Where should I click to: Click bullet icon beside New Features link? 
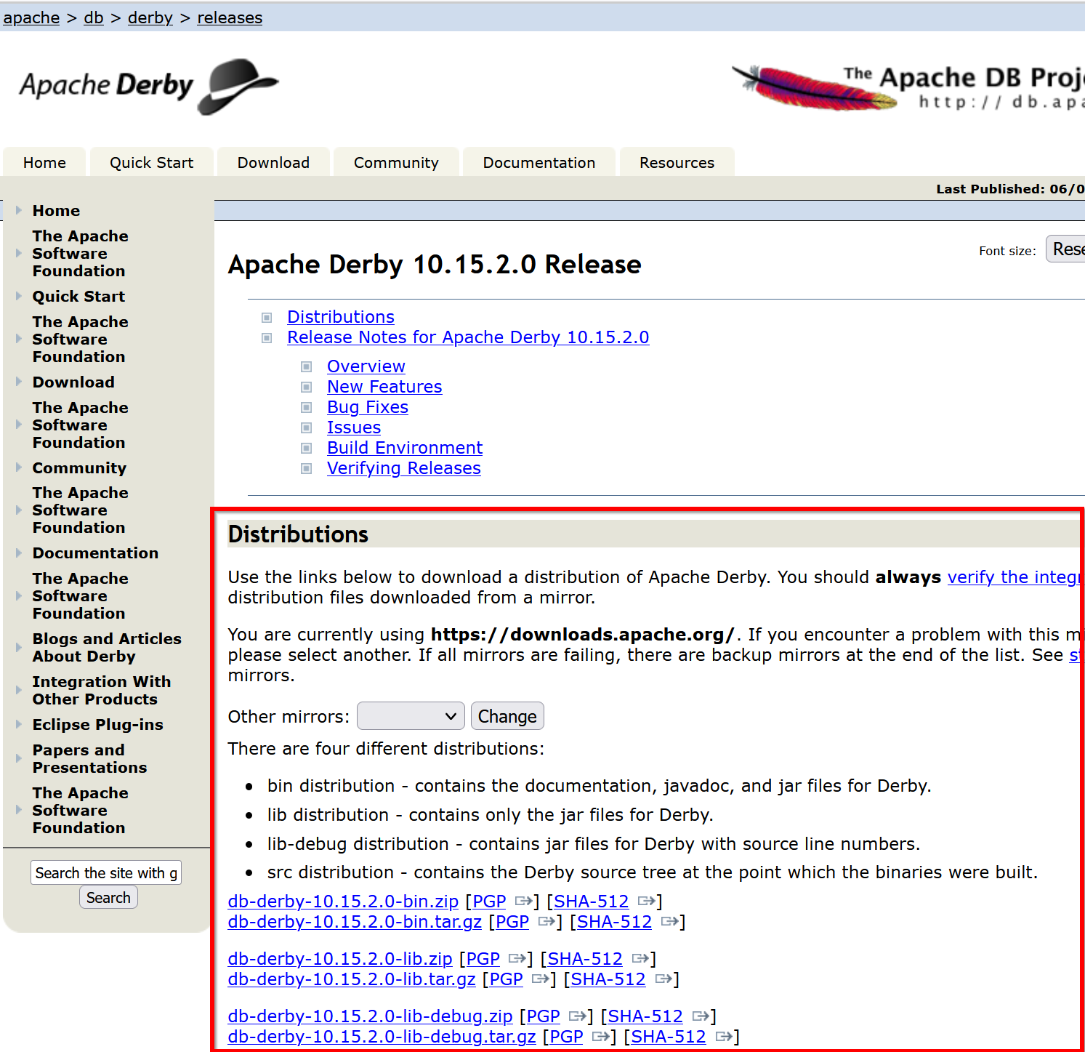[x=307, y=388]
